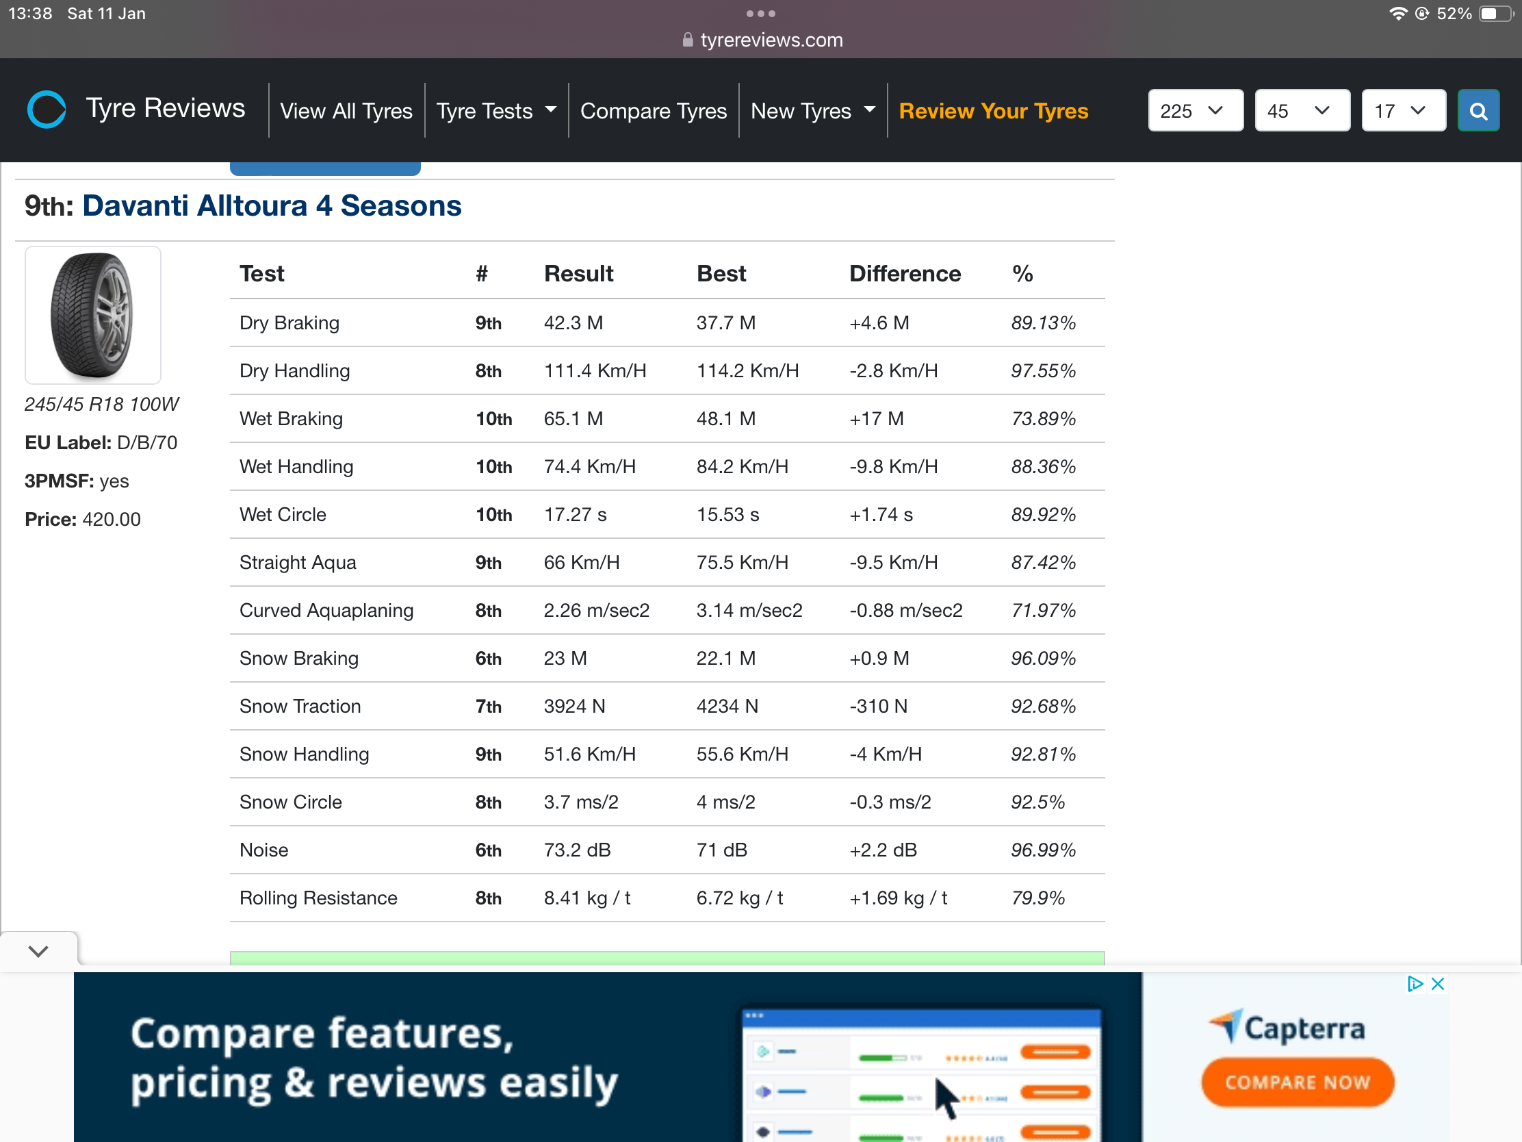Click the Davanti tyre thumbnail image
The height and width of the screenshot is (1142, 1522).
click(x=93, y=315)
